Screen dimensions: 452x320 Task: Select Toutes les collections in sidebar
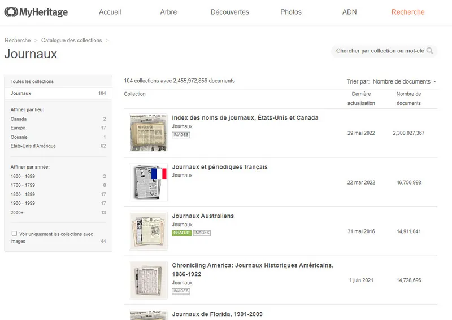click(x=58, y=81)
